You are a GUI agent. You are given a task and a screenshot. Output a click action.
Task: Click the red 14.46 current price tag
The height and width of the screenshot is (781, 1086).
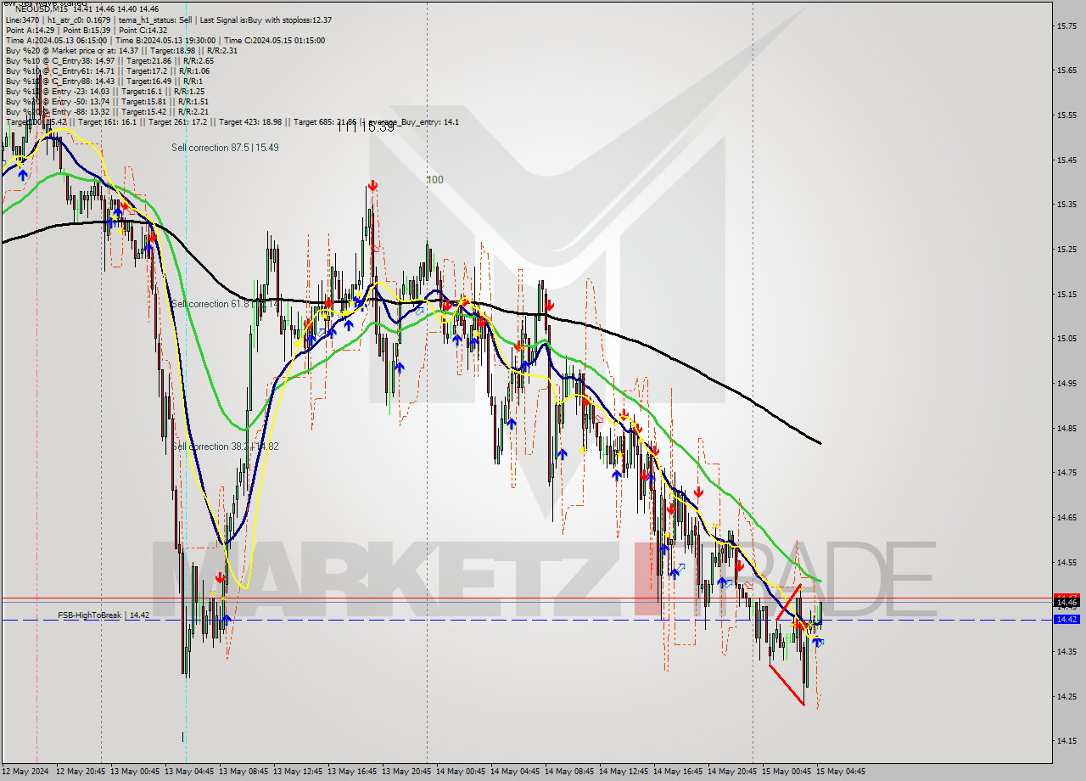[1066, 601]
